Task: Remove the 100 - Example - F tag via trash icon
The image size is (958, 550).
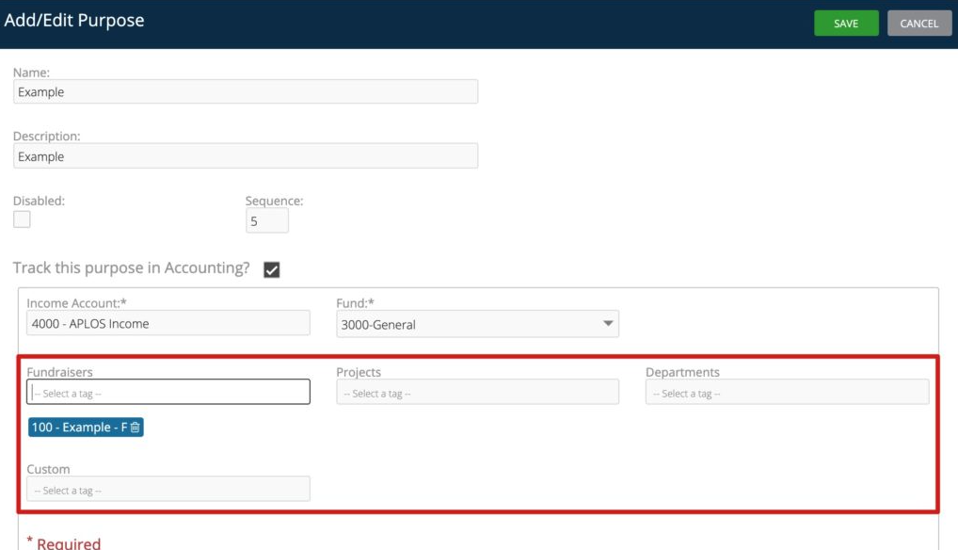Action: (x=136, y=428)
